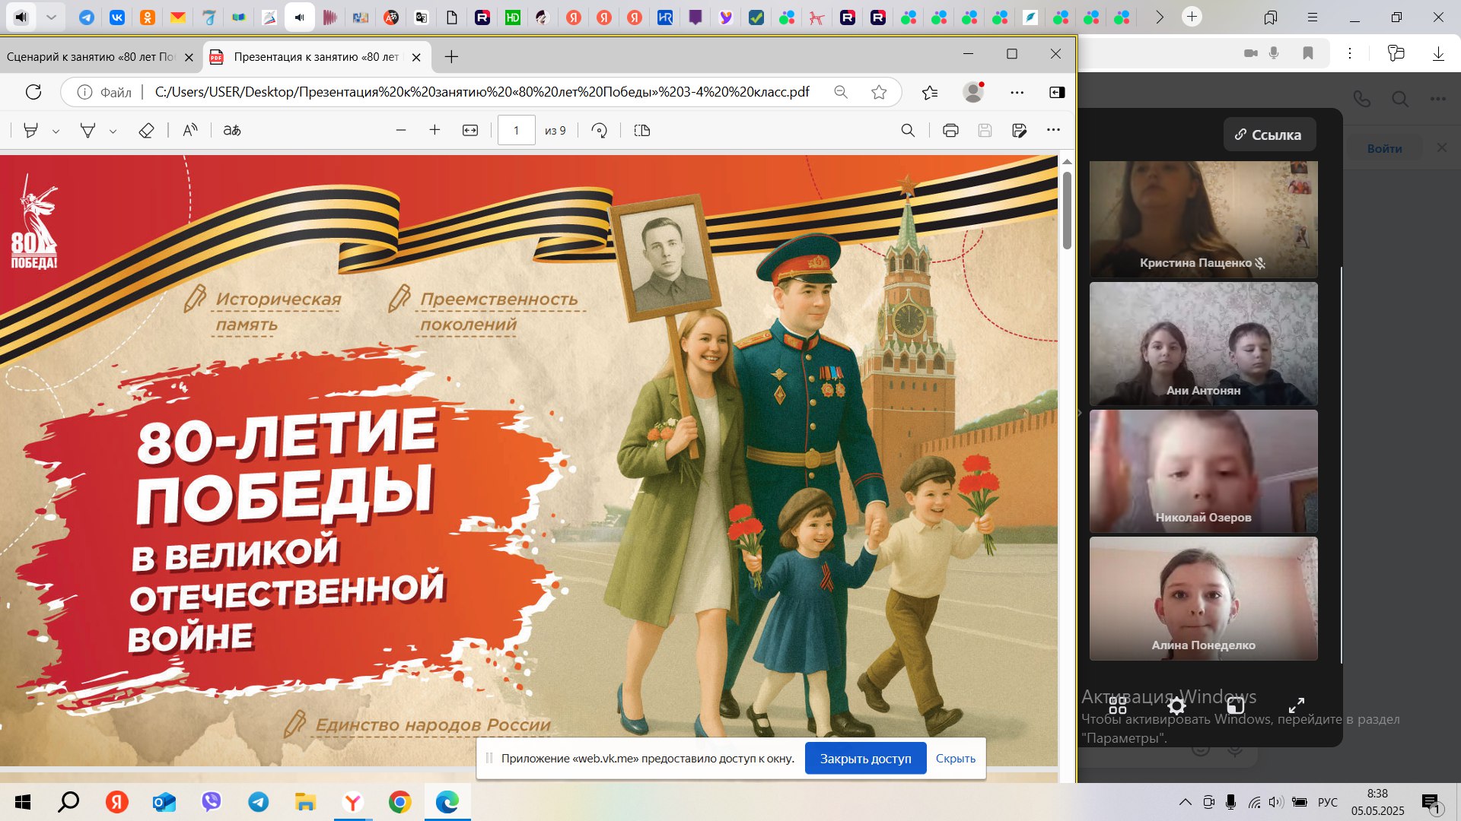Start Read aloud in PDF toolbar
This screenshot has width=1461, height=821.
point(190,131)
